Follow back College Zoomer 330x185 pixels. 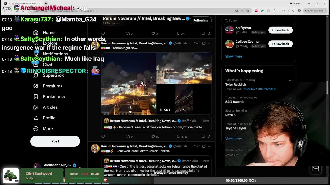point(280,44)
